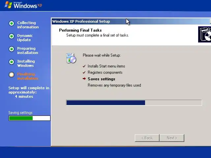Click 'Setup must complete a final set of tasks.'
The image size is (211, 158).
pos(98,35)
